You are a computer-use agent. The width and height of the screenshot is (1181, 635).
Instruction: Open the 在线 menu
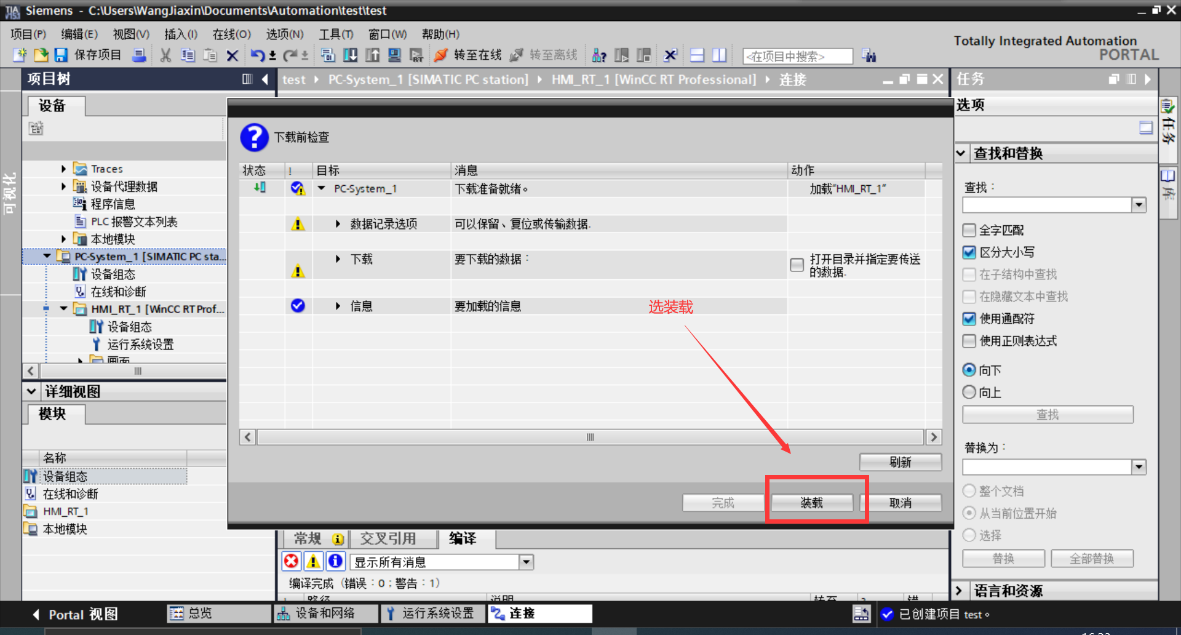(x=231, y=34)
